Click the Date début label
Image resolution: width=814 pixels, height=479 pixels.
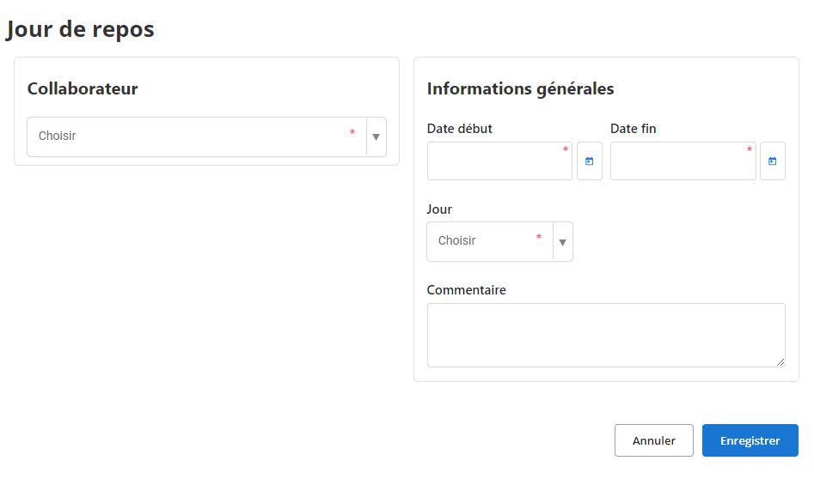[x=459, y=129]
